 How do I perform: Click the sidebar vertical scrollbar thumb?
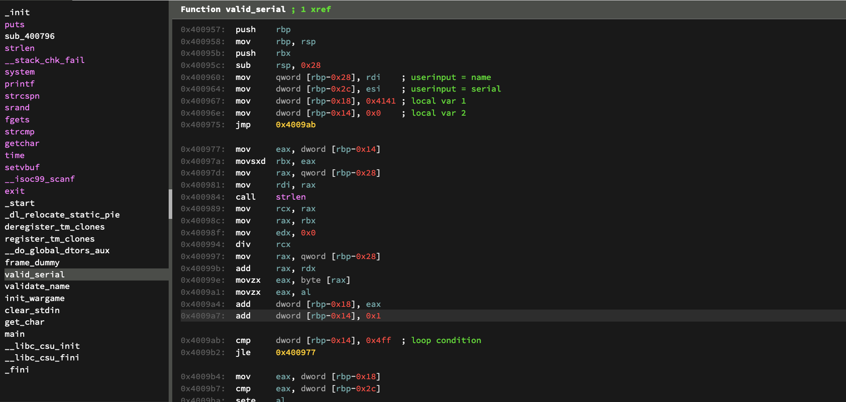(170, 204)
